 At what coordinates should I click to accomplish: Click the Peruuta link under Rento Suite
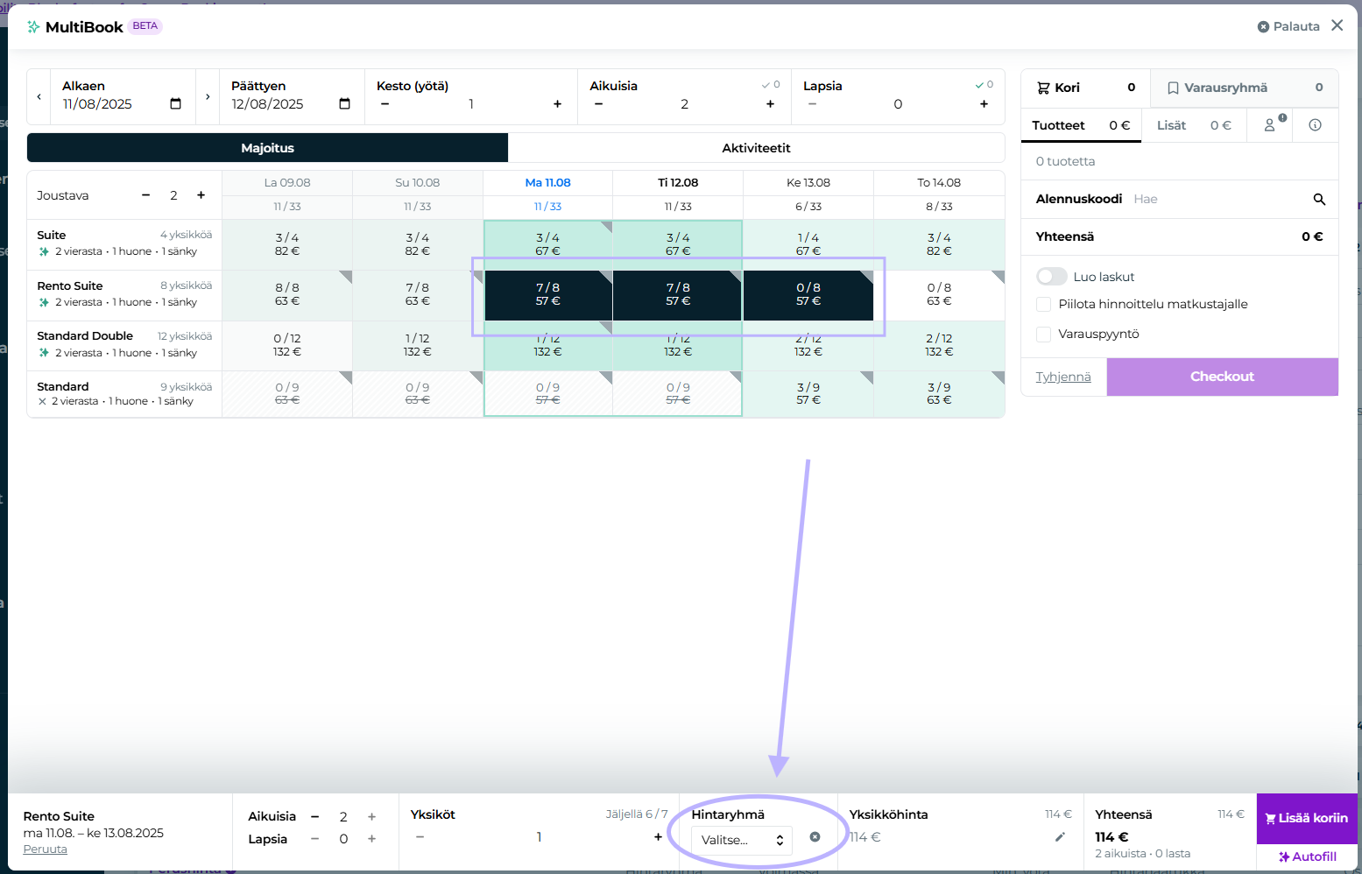45,849
